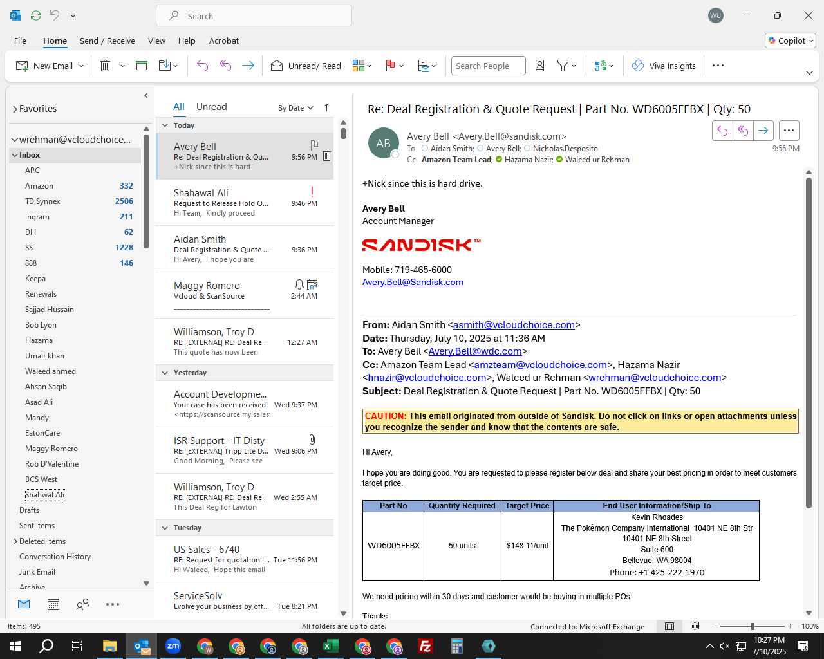Switch to Calendar view icon
This screenshot has height=659, width=824.
tap(53, 604)
